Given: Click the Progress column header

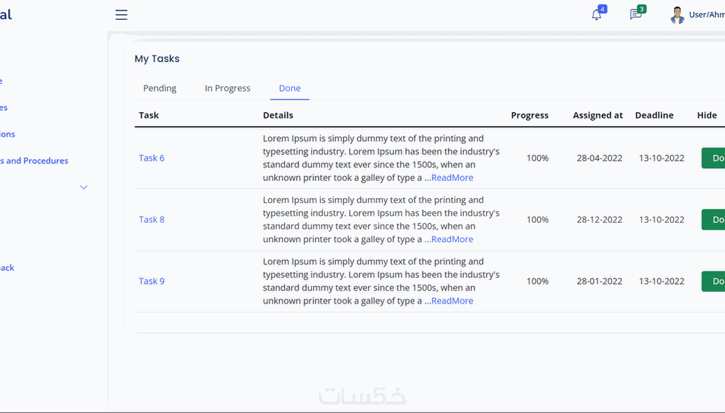Looking at the screenshot, I should (x=530, y=115).
